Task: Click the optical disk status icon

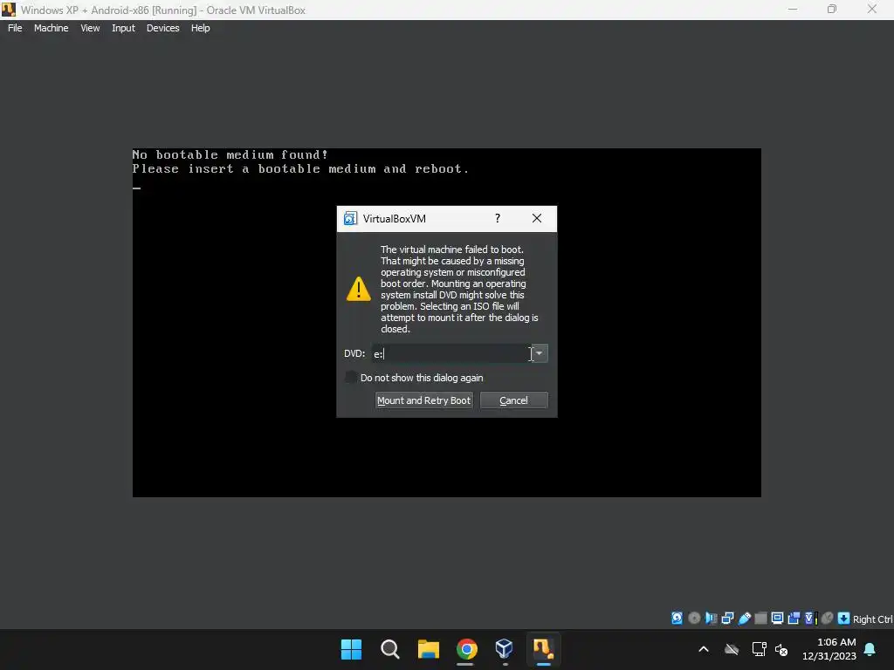Action: pos(694,619)
